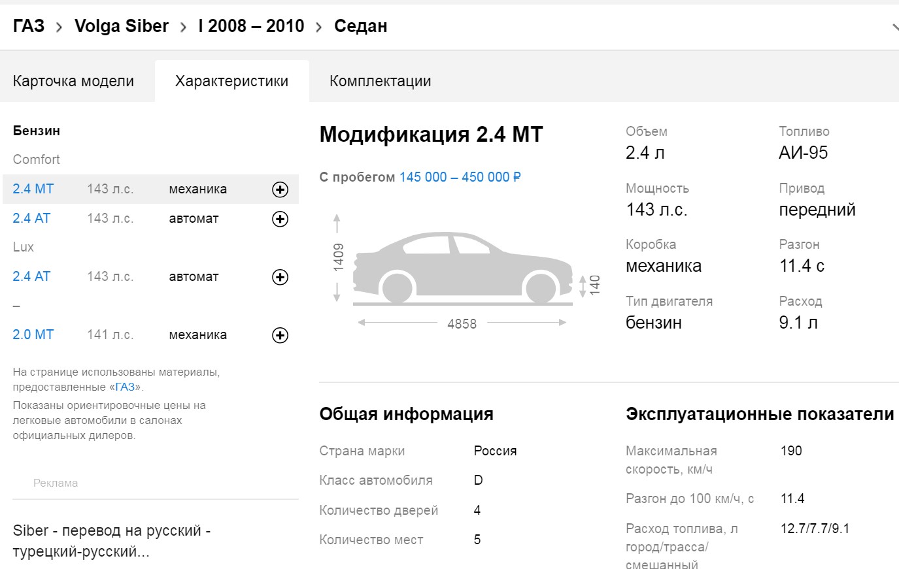Click the 9.1 л consumption value
Image resolution: width=899 pixels, height=569 pixels.
pyautogui.click(x=798, y=323)
